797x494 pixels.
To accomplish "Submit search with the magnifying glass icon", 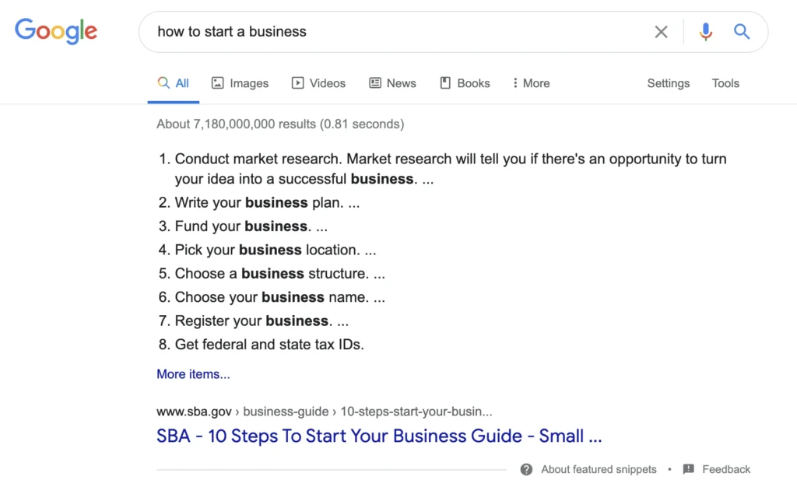I will coord(742,32).
